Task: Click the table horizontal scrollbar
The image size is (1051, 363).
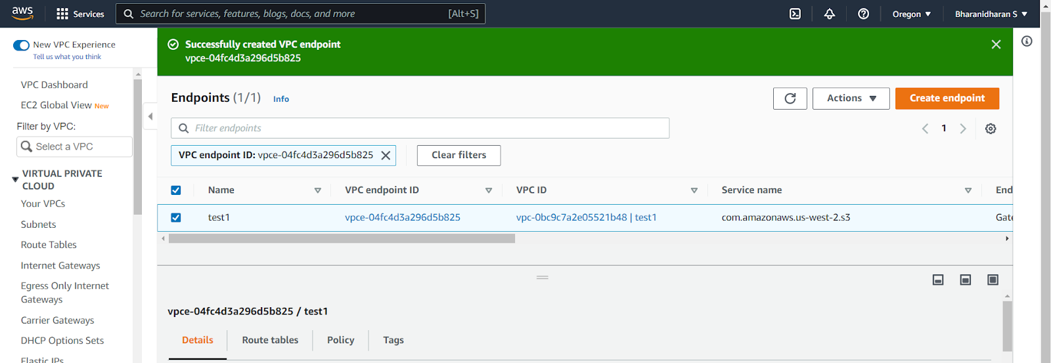Action: coord(342,239)
